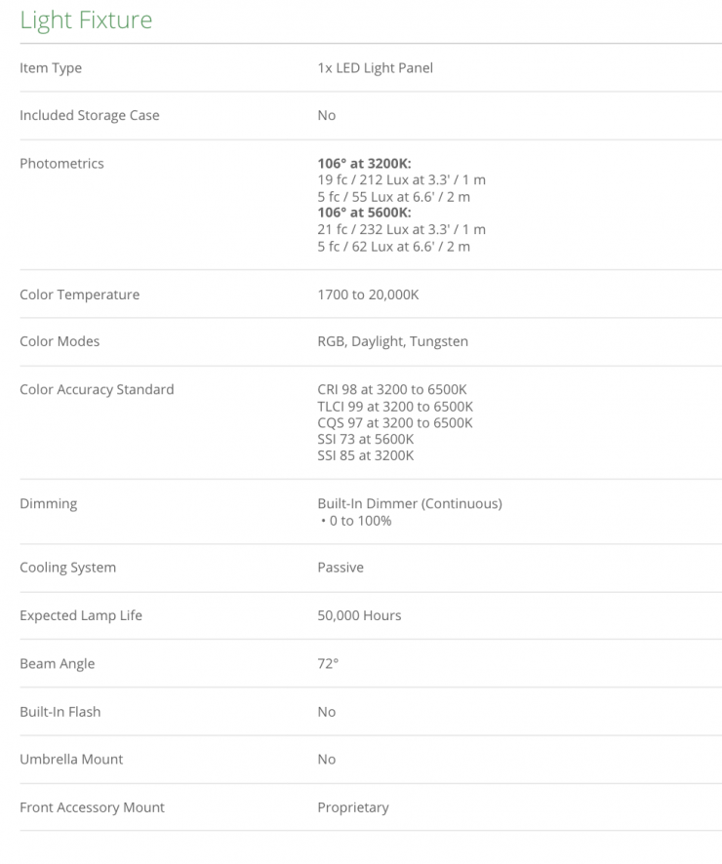Click the 72° beam angle value

[x=328, y=663]
